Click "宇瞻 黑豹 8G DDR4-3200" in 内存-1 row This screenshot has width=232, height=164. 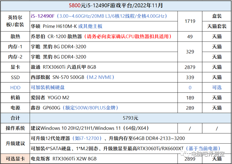[58, 47]
